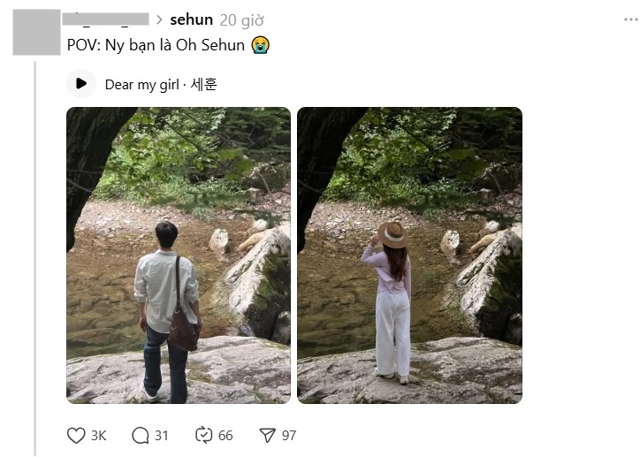Image resolution: width=640 pixels, height=457 pixels.
Task: Click the vertical thread line below the avatar
Action: coord(35,258)
